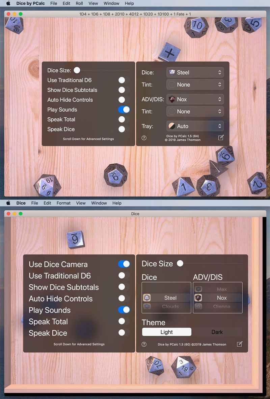Choose the Light theme button
The height and width of the screenshot is (399, 270).
[167, 332]
